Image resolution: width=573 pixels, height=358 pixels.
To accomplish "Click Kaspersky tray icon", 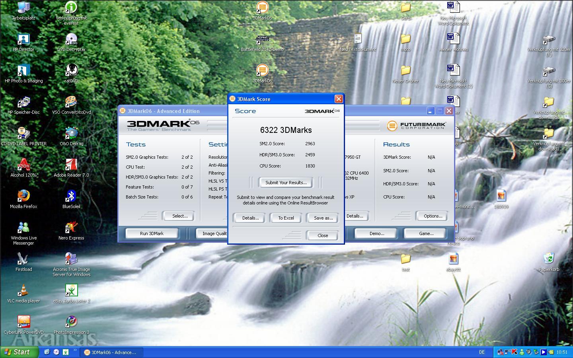I will pyautogui.click(x=514, y=352).
